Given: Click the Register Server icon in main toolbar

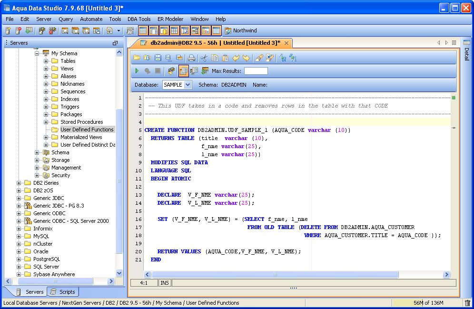Looking at the screenshot, I should (8, 30).
